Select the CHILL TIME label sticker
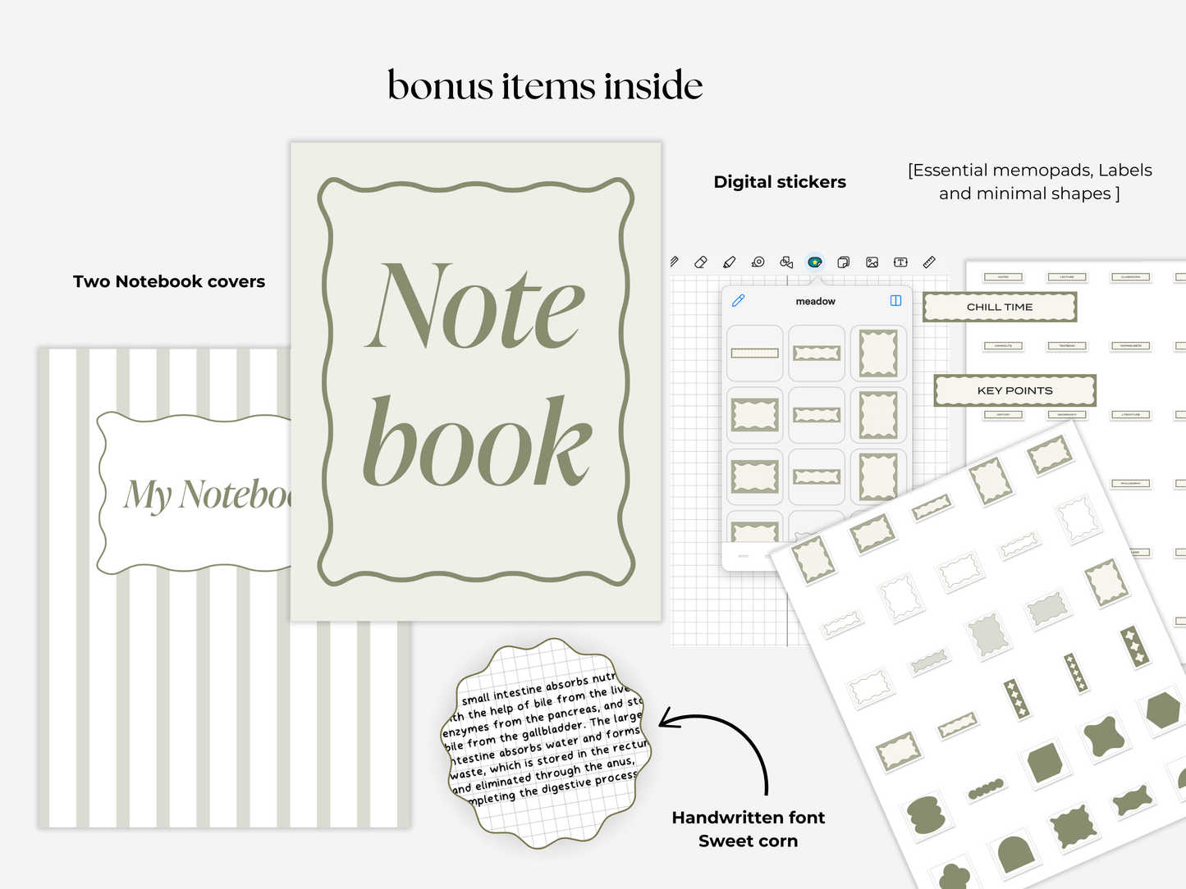Viewport: 1186px width, 889px height. [1000, 307]
